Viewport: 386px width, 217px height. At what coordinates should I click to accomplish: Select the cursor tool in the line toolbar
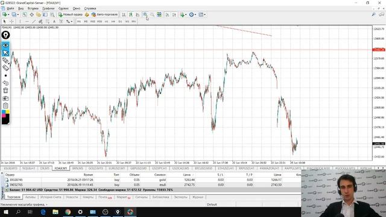(4, 22)
